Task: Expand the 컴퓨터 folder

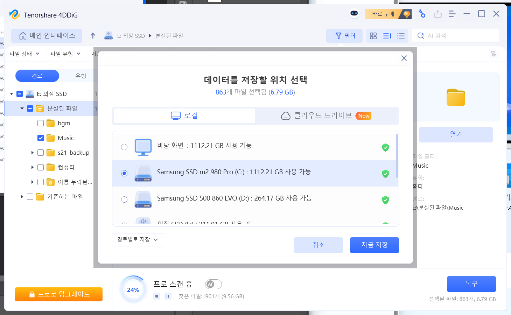Action: pyautogui.click(x=33, y=167)
